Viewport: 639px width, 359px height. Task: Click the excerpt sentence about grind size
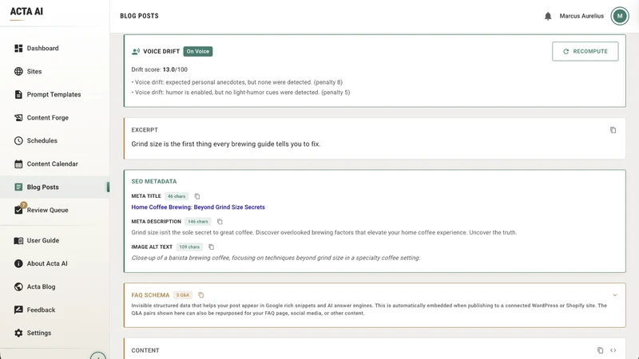(226, 144)
